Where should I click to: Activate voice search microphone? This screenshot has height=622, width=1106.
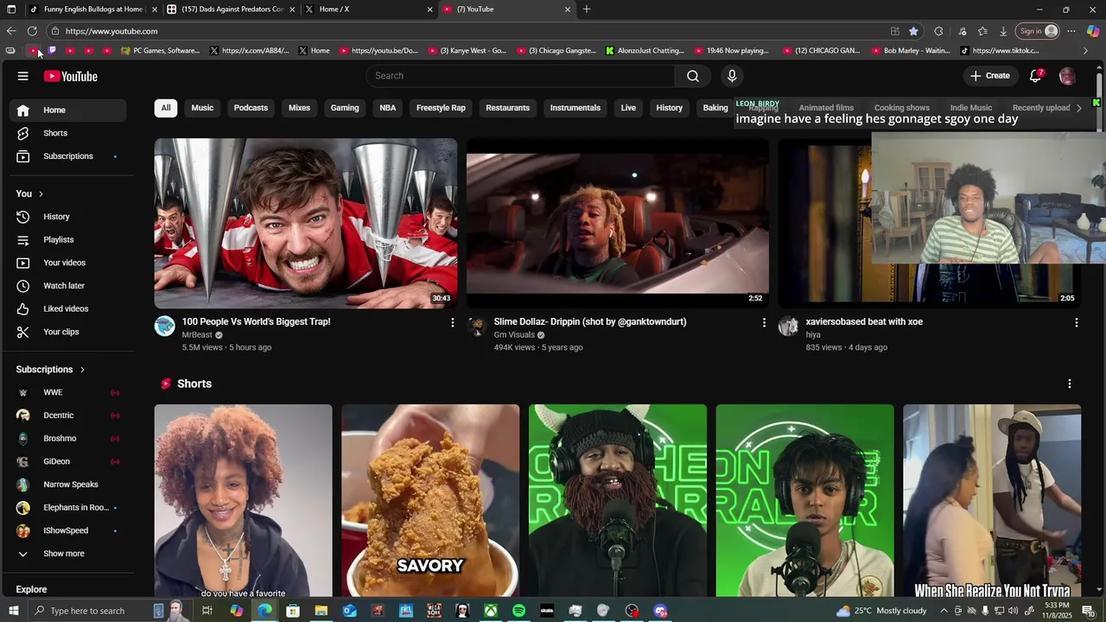coord(732,76)
